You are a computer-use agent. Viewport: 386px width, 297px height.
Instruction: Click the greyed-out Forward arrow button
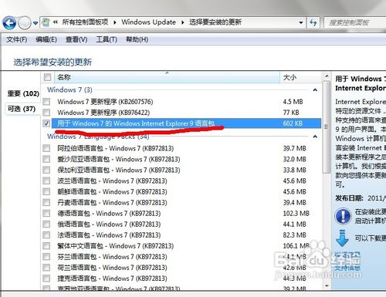25,23
